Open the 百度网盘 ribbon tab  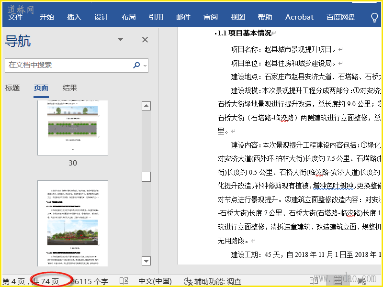tap(341, 17)
